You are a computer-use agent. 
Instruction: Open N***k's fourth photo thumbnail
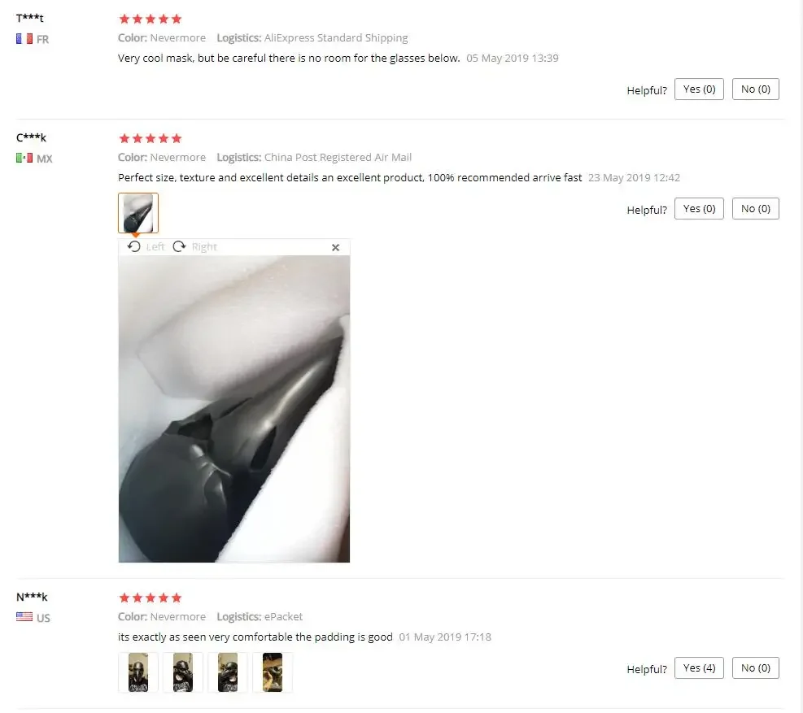point(273,672)
